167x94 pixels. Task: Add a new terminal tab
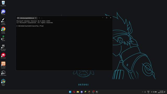(39, 18)
